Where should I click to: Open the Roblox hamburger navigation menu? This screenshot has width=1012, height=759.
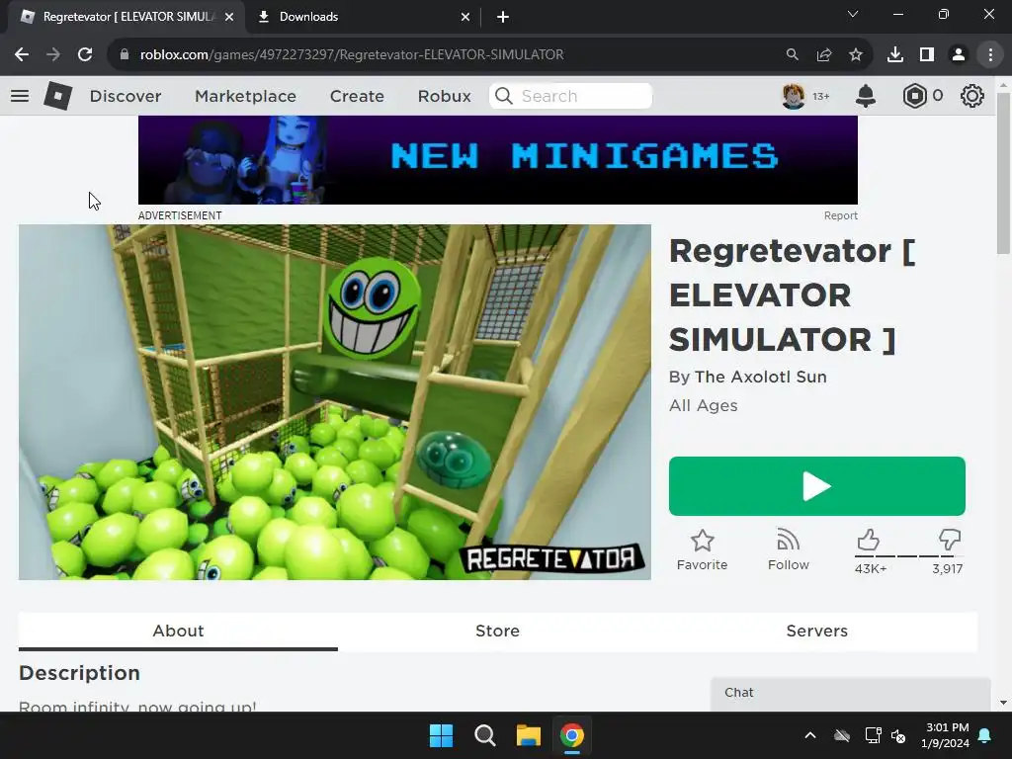tap(20, 96)
